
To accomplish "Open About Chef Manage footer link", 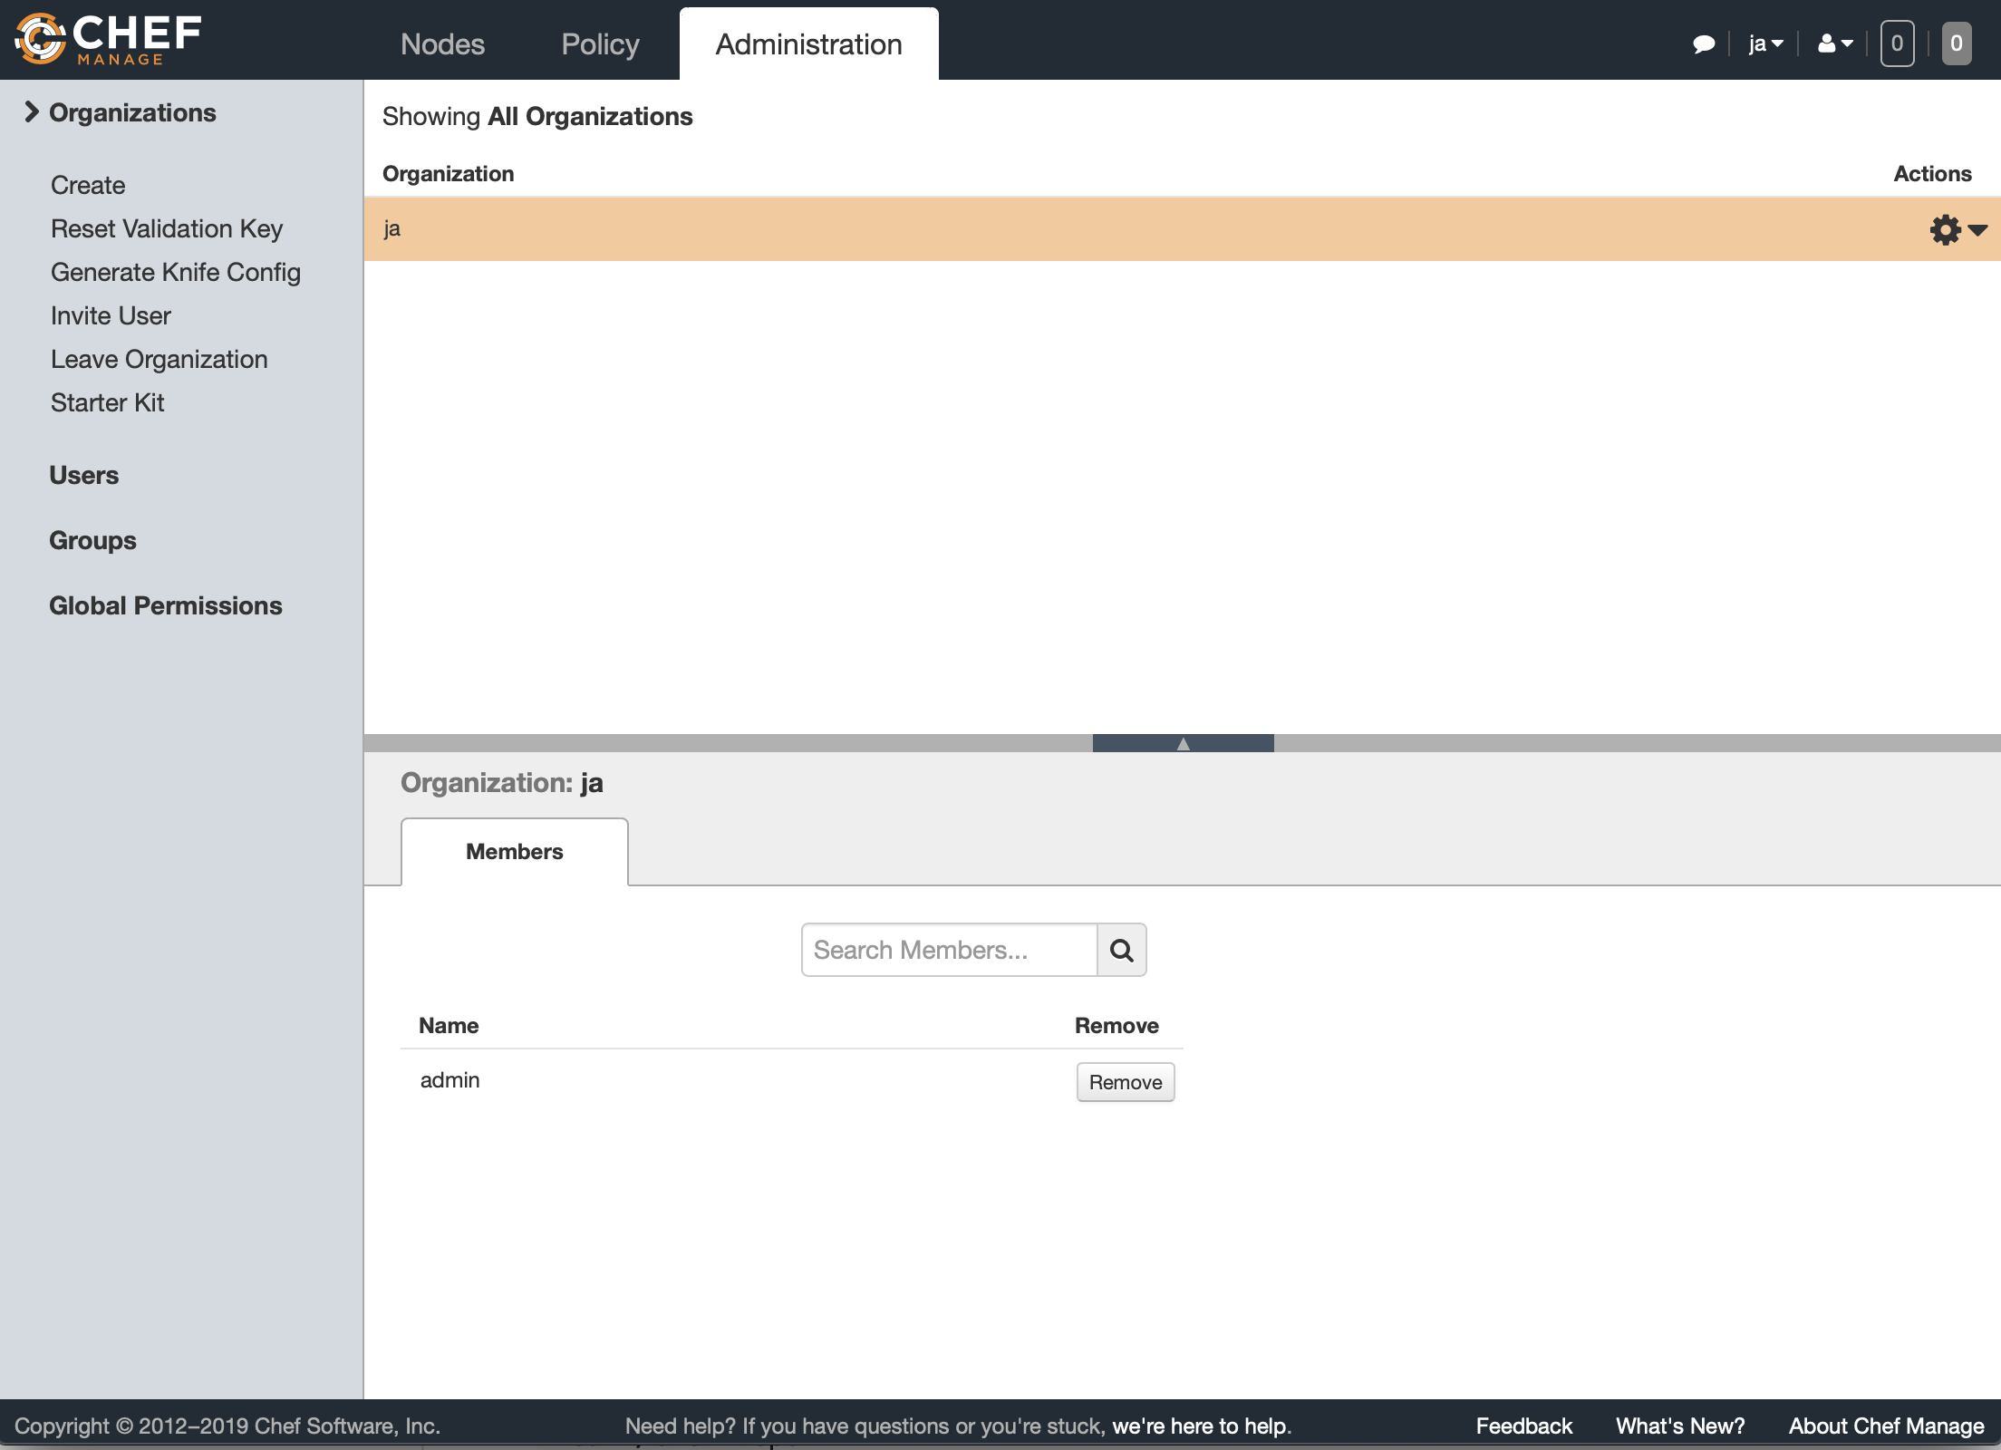I will (x=1886, y=1426).
